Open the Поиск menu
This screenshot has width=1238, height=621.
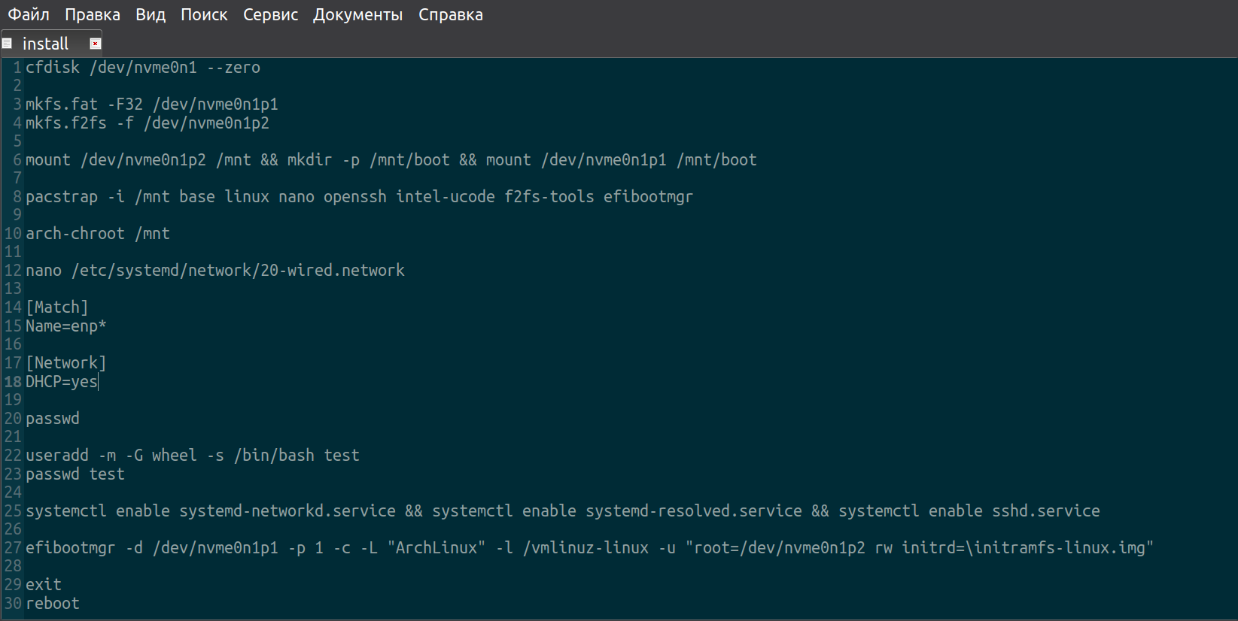204,15
